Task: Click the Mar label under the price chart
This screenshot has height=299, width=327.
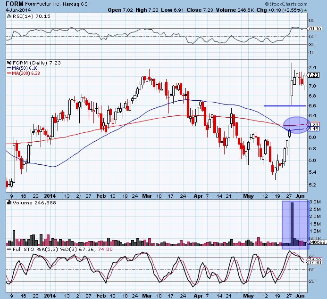Action: point(147,196)
